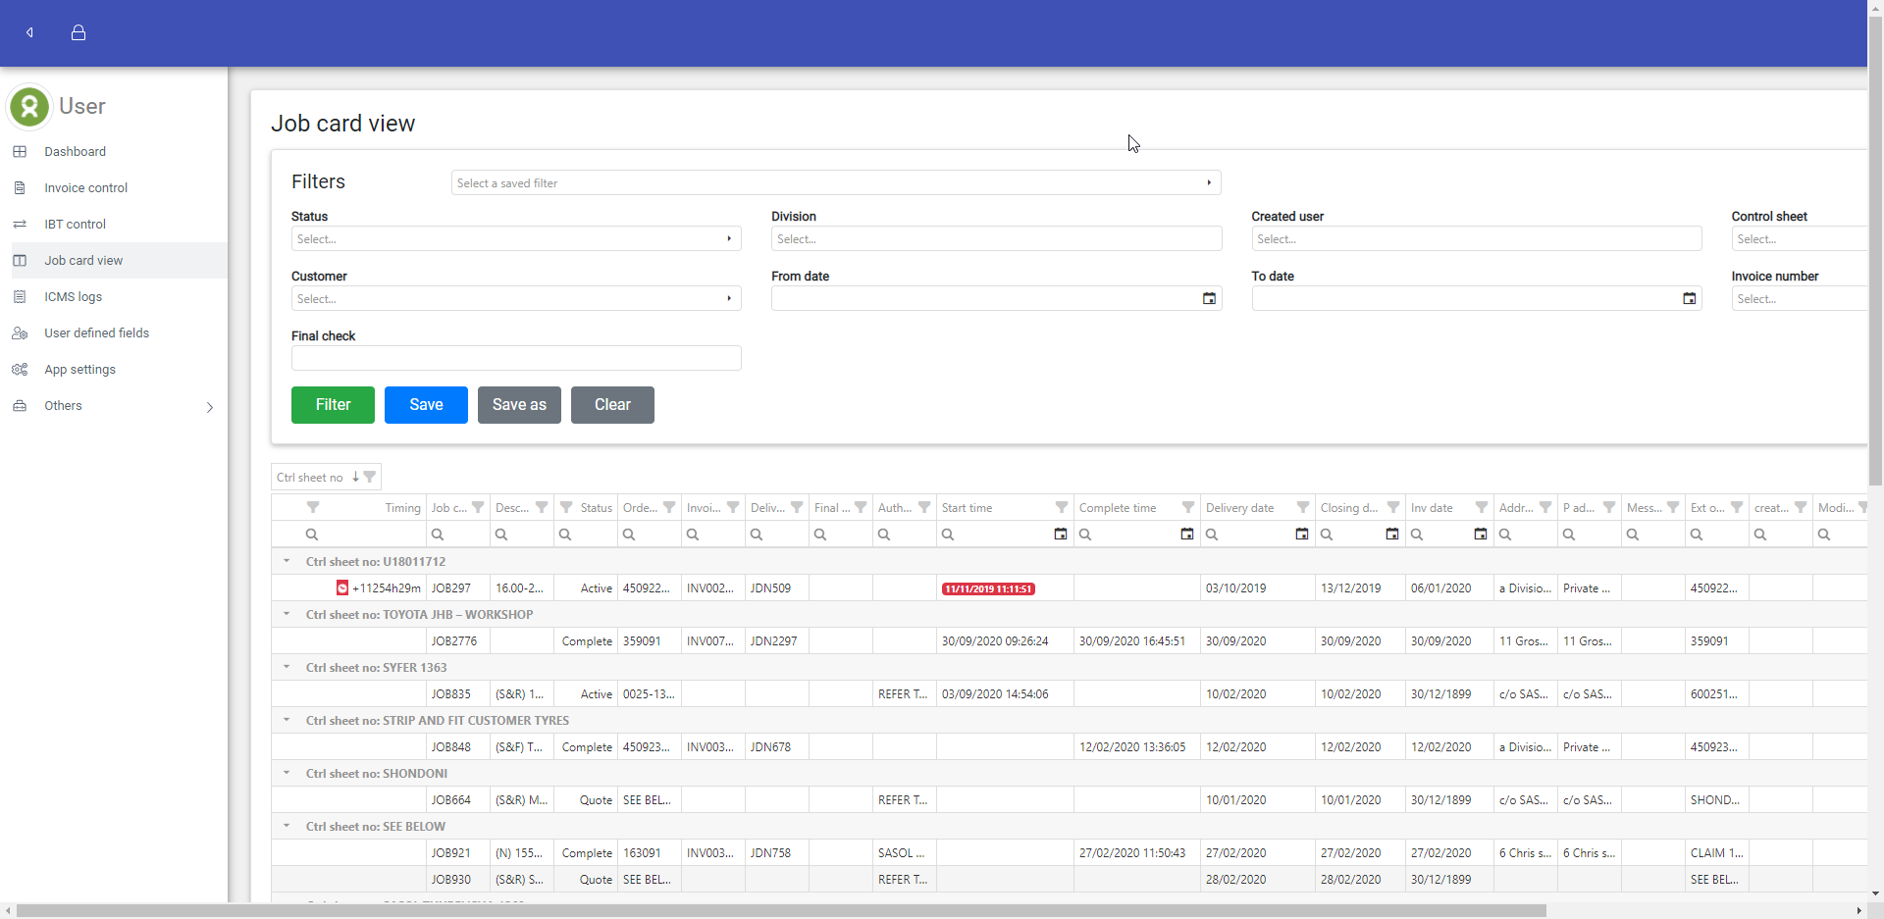Go to Invoice control in sidebar
Image resolution: width=1884 pixels, height=919 pixels.
tap(85, 188)
